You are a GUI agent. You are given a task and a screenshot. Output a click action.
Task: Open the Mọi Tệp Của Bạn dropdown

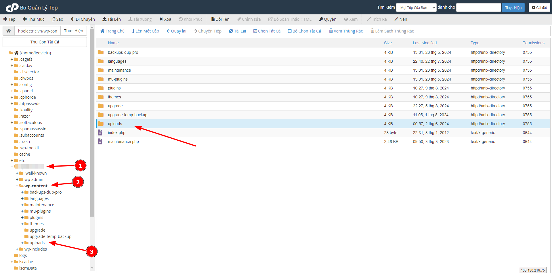[x=416, y=7]
